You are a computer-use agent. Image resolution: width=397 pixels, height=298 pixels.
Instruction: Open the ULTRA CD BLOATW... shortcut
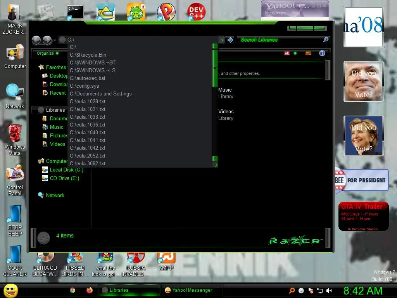45,265
